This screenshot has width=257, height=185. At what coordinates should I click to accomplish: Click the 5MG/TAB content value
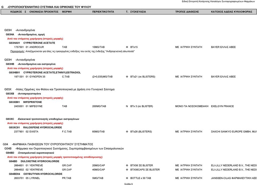pos(98,178)
